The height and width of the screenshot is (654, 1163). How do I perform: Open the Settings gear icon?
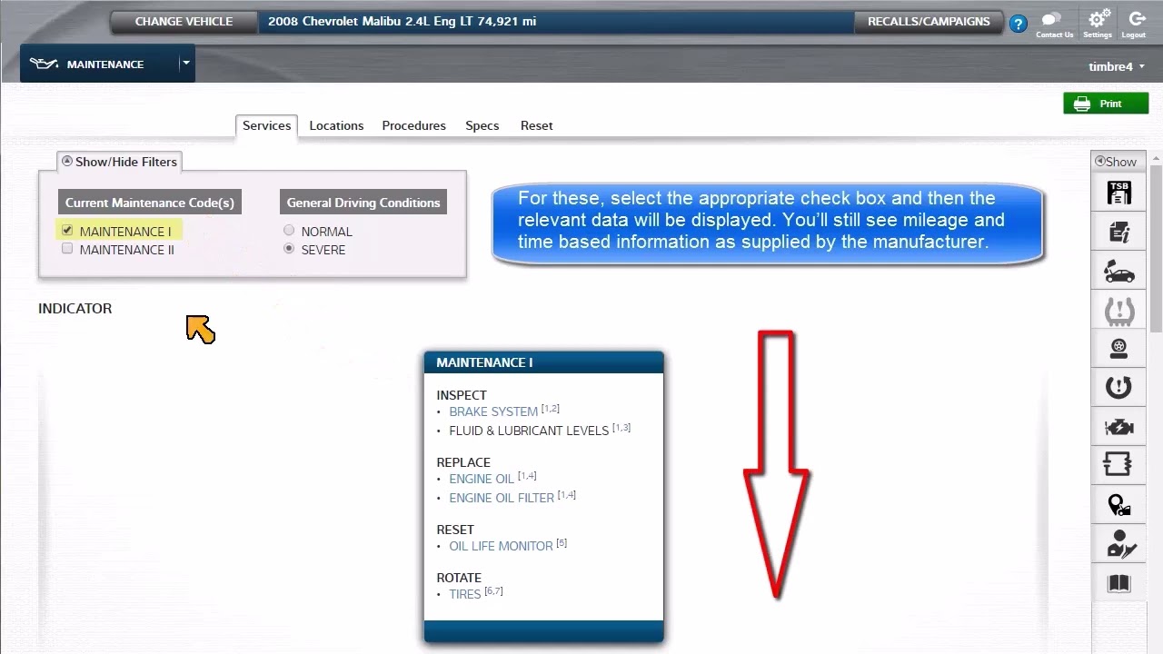click(1098, 22)
